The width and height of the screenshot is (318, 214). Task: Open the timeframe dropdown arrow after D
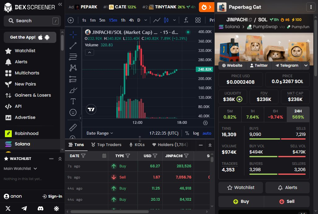[x=146, y=20]
